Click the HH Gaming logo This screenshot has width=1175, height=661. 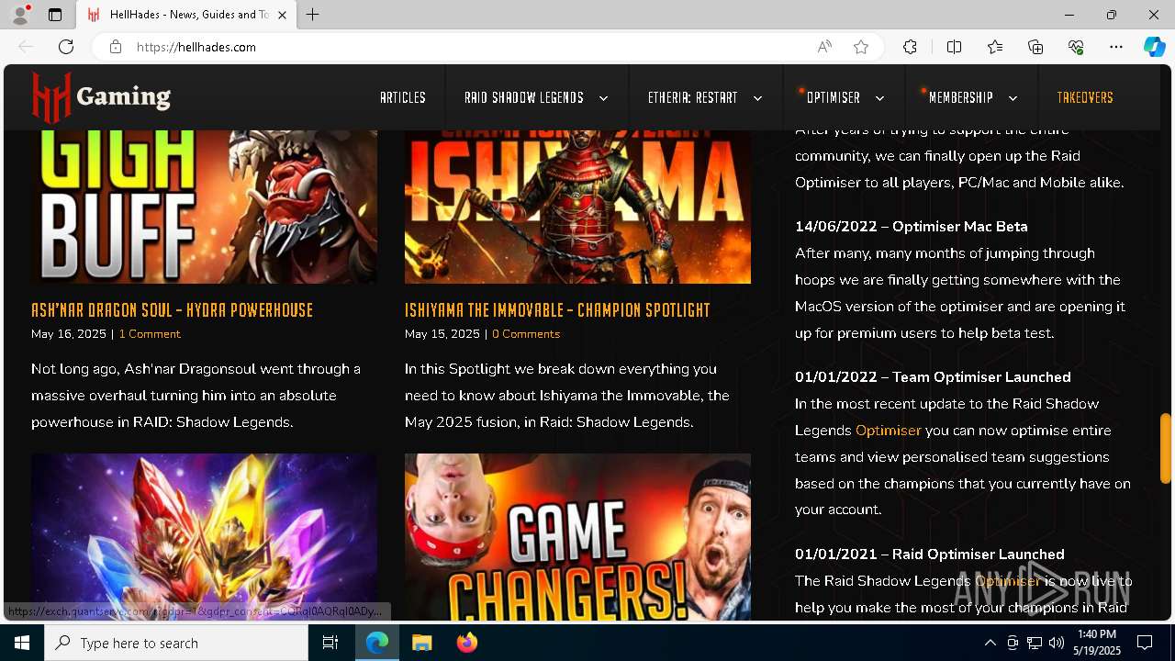(101, 97)
